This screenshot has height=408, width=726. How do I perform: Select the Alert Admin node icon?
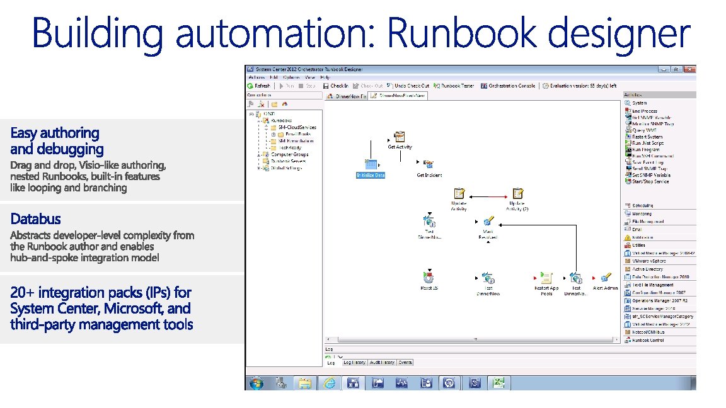pyautogui.click(x=605, y=278)
